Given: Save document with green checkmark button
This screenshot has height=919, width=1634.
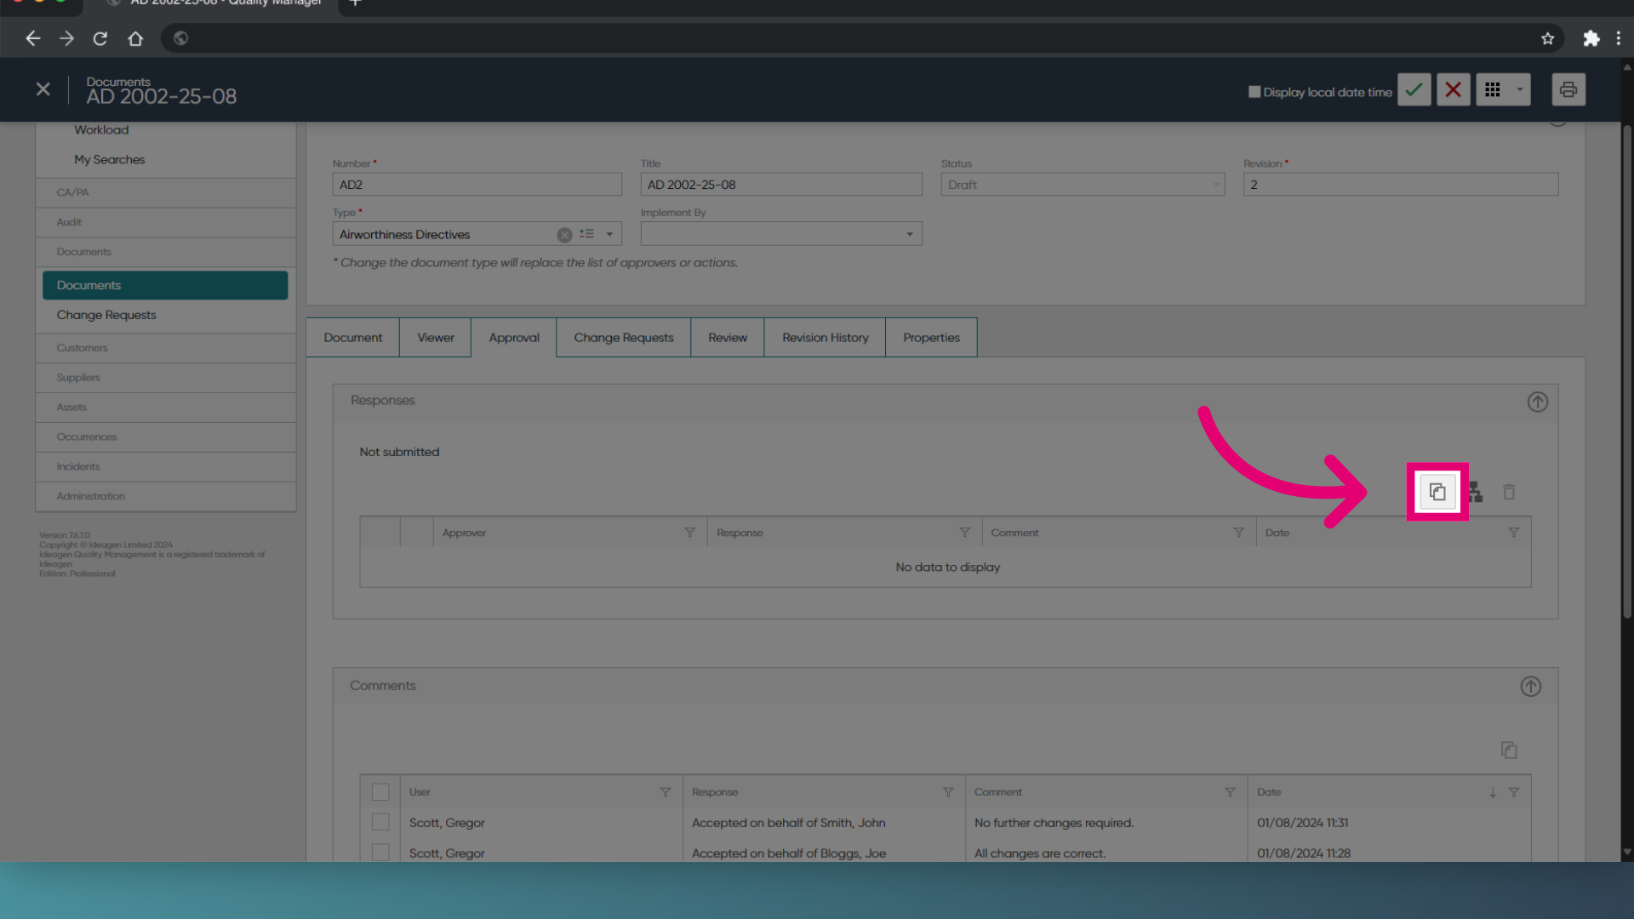Looking at the screenshot, I should tap(1414, 89).
